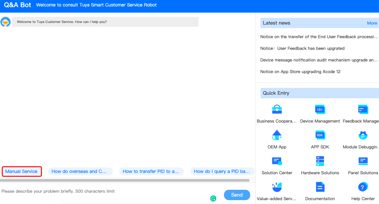Open the Module Debugging bug icon
Screen dimensions: 379x204
point(363,135)
